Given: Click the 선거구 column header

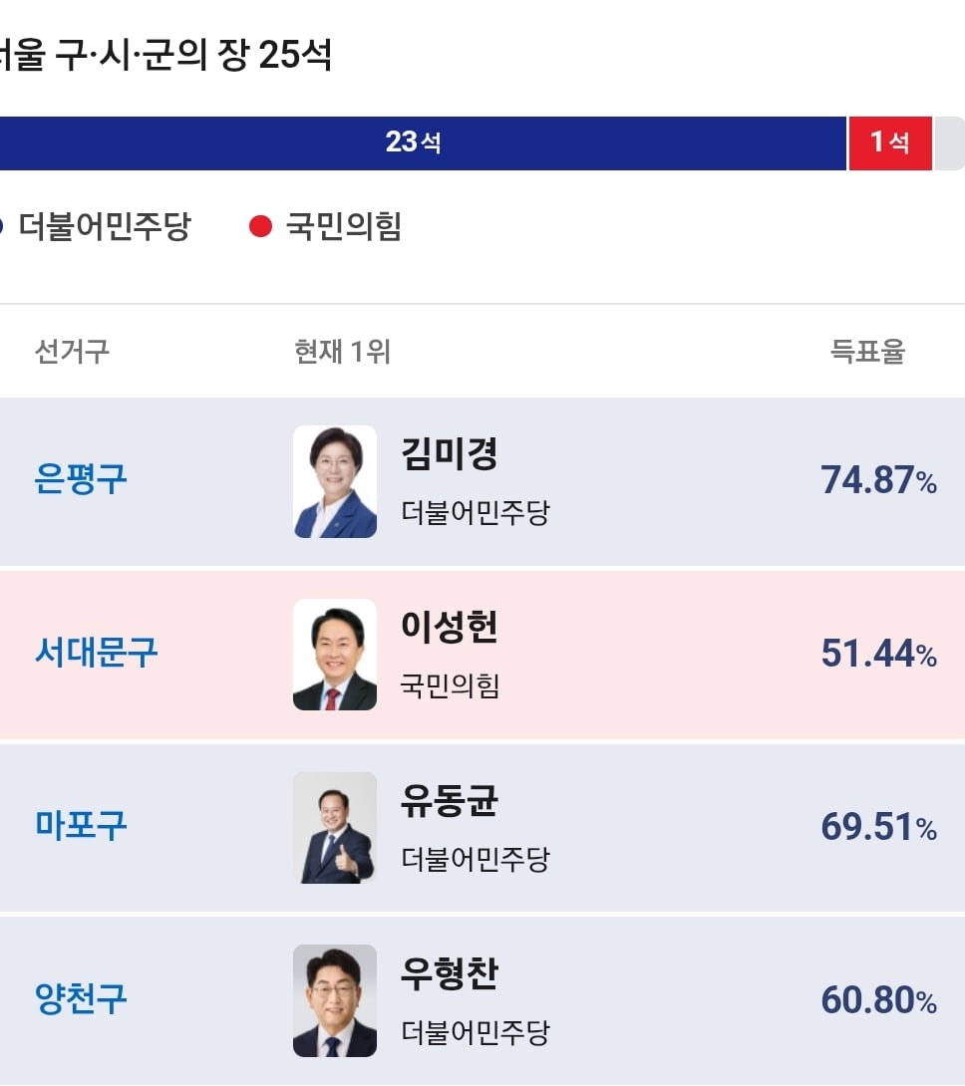Looking at the screenshot, I should (x=72, y=351).
